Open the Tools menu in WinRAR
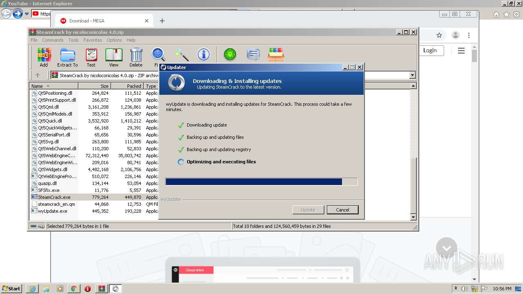Screen dimensions: 523x294 (x=74, y=40)
